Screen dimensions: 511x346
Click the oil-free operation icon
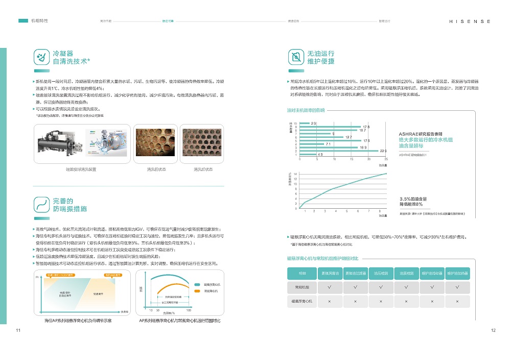(x=296, y=57)
